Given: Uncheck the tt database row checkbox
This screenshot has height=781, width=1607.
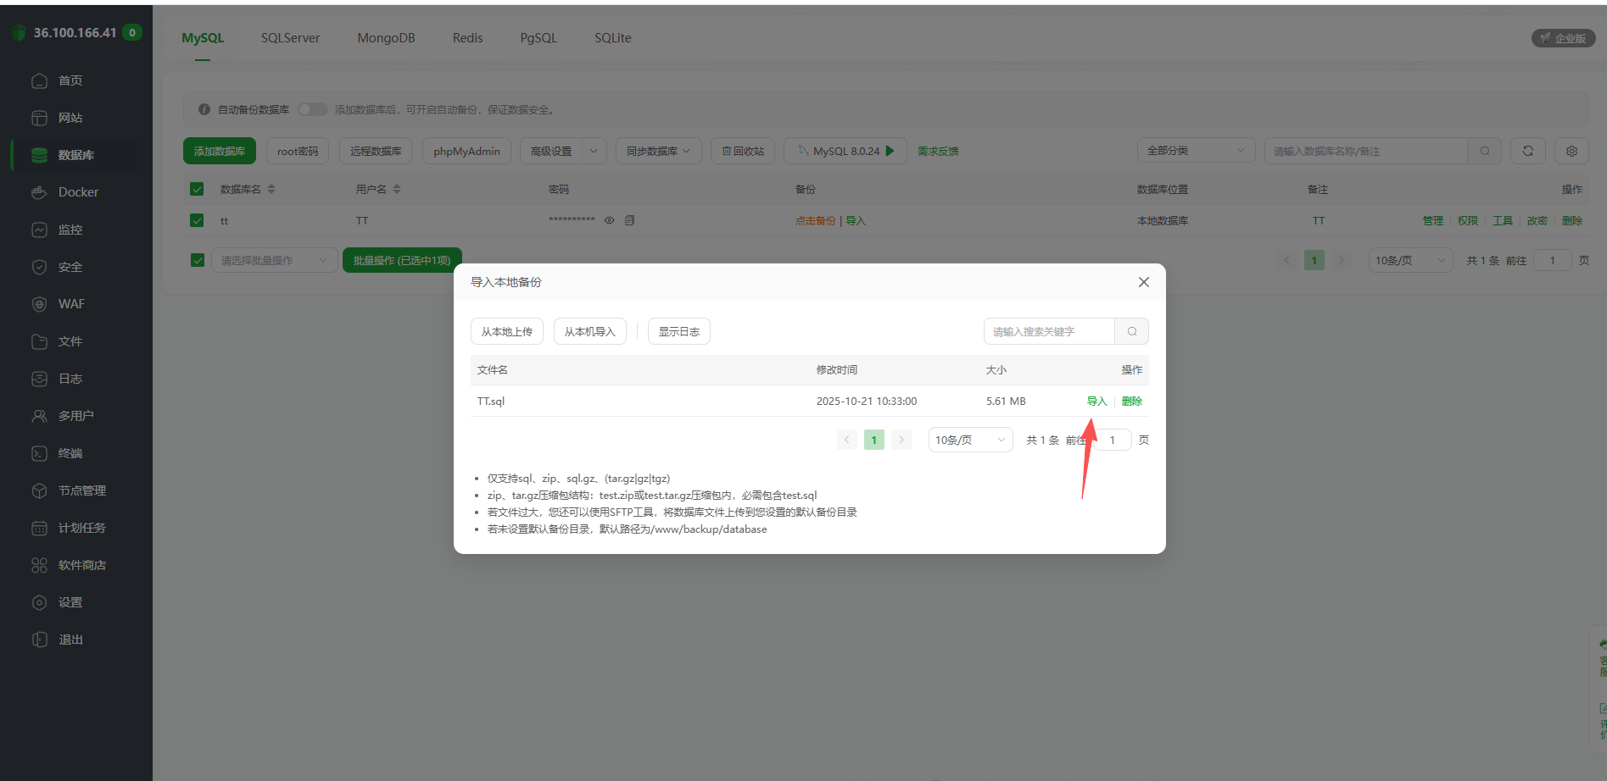Looking at the screenshot, I should (x=196, y=220).
